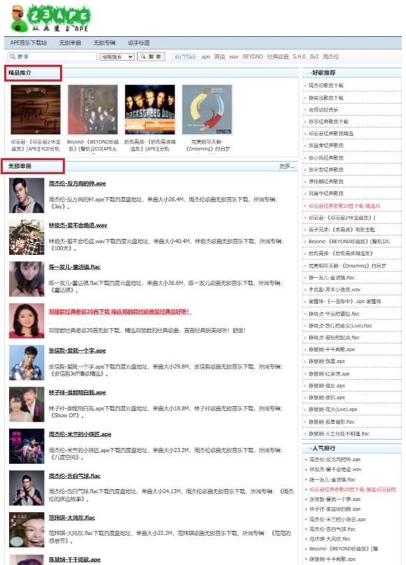Click the S.H.E hot tag

tap(299, 56)
